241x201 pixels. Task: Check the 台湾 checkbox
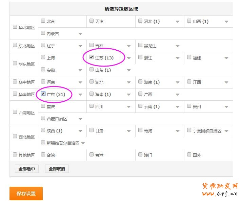pos(43,155)
